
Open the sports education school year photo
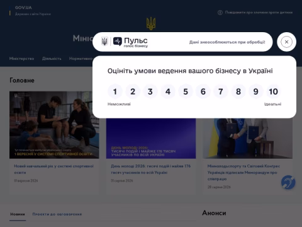(54, 125)
